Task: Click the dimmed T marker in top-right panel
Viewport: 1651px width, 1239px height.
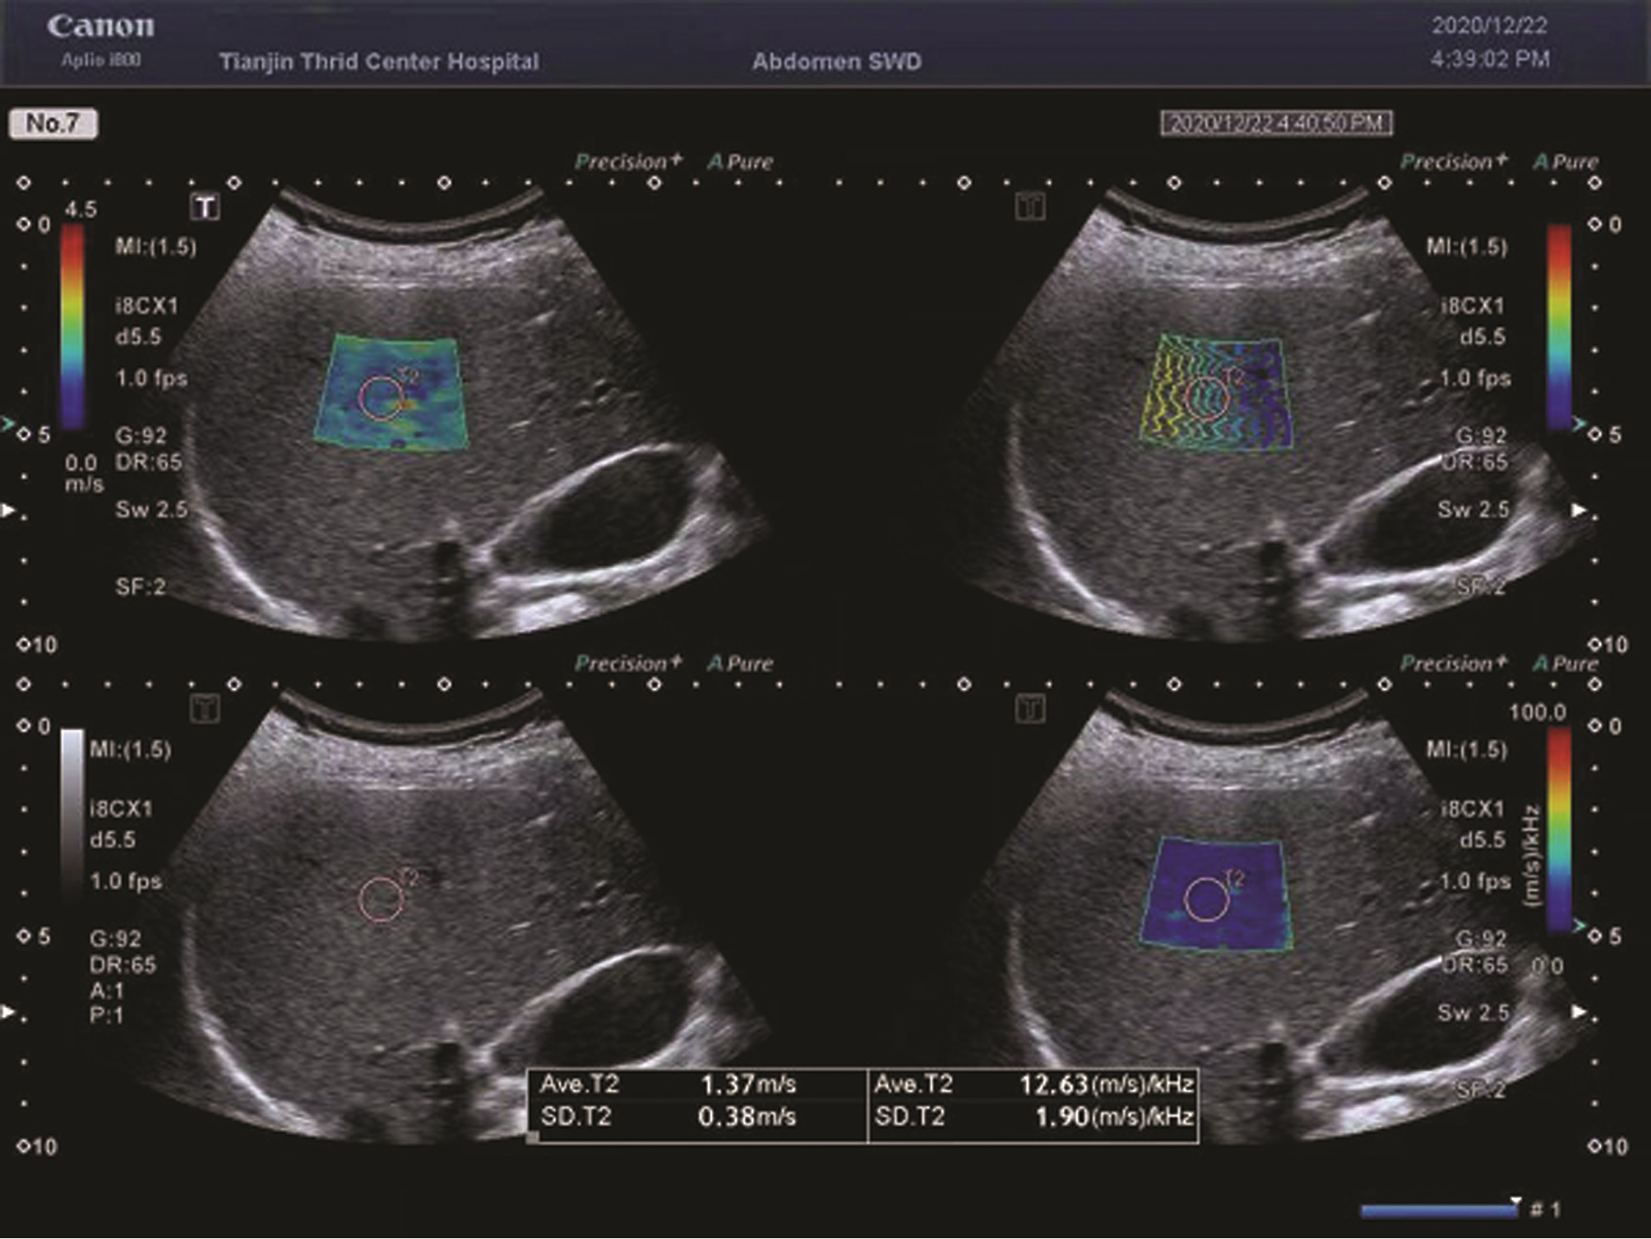Action: (1030, 206)
